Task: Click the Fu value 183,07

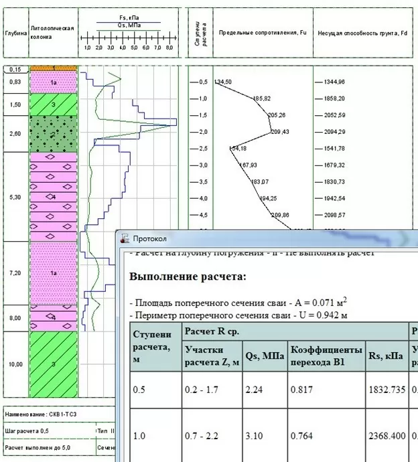Action: [x=260, y=182]
